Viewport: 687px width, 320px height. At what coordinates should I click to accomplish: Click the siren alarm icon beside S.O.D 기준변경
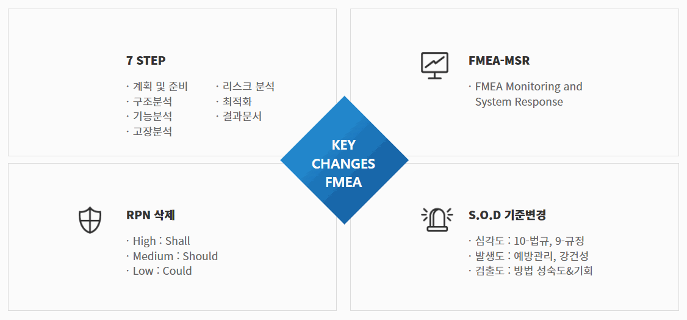(x=437, y=219)
